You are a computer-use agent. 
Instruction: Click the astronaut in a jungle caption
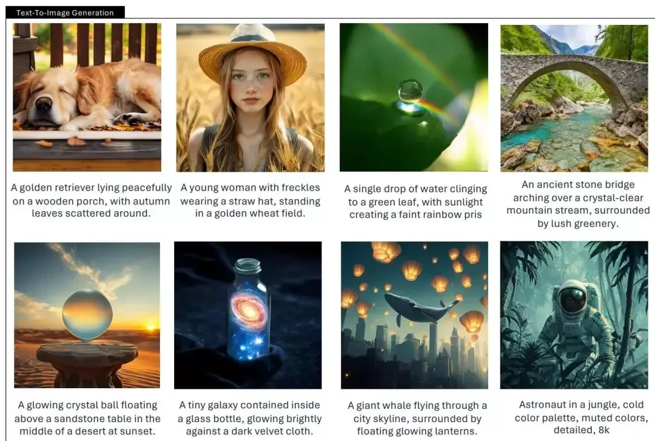581,417
